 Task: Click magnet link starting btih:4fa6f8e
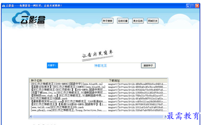pyautogui.click(x=138, y=99)
